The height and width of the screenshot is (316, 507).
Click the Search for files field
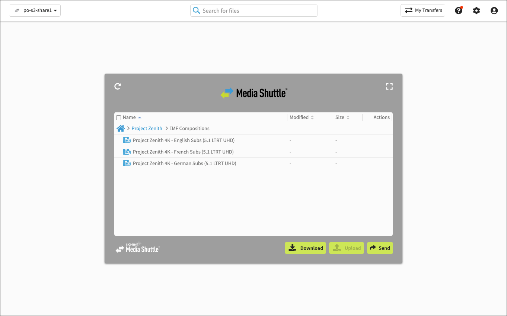coord(254,10)
